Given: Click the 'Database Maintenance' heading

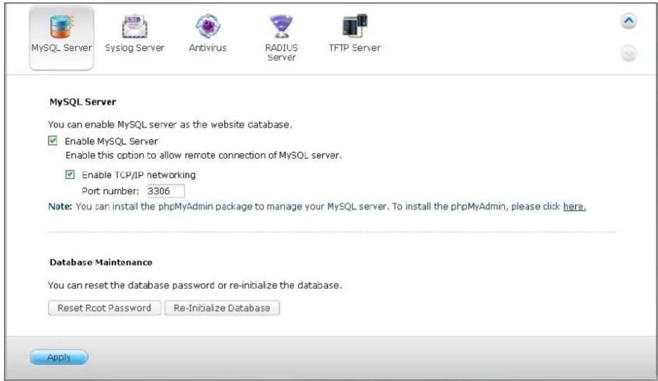Looking at the screenshot, I should click(101, 262).
